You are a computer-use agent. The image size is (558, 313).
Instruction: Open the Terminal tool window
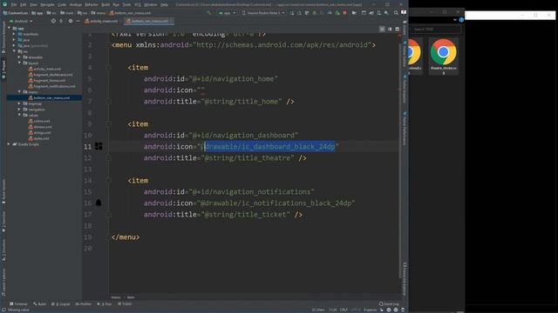(x=18, y=304)
